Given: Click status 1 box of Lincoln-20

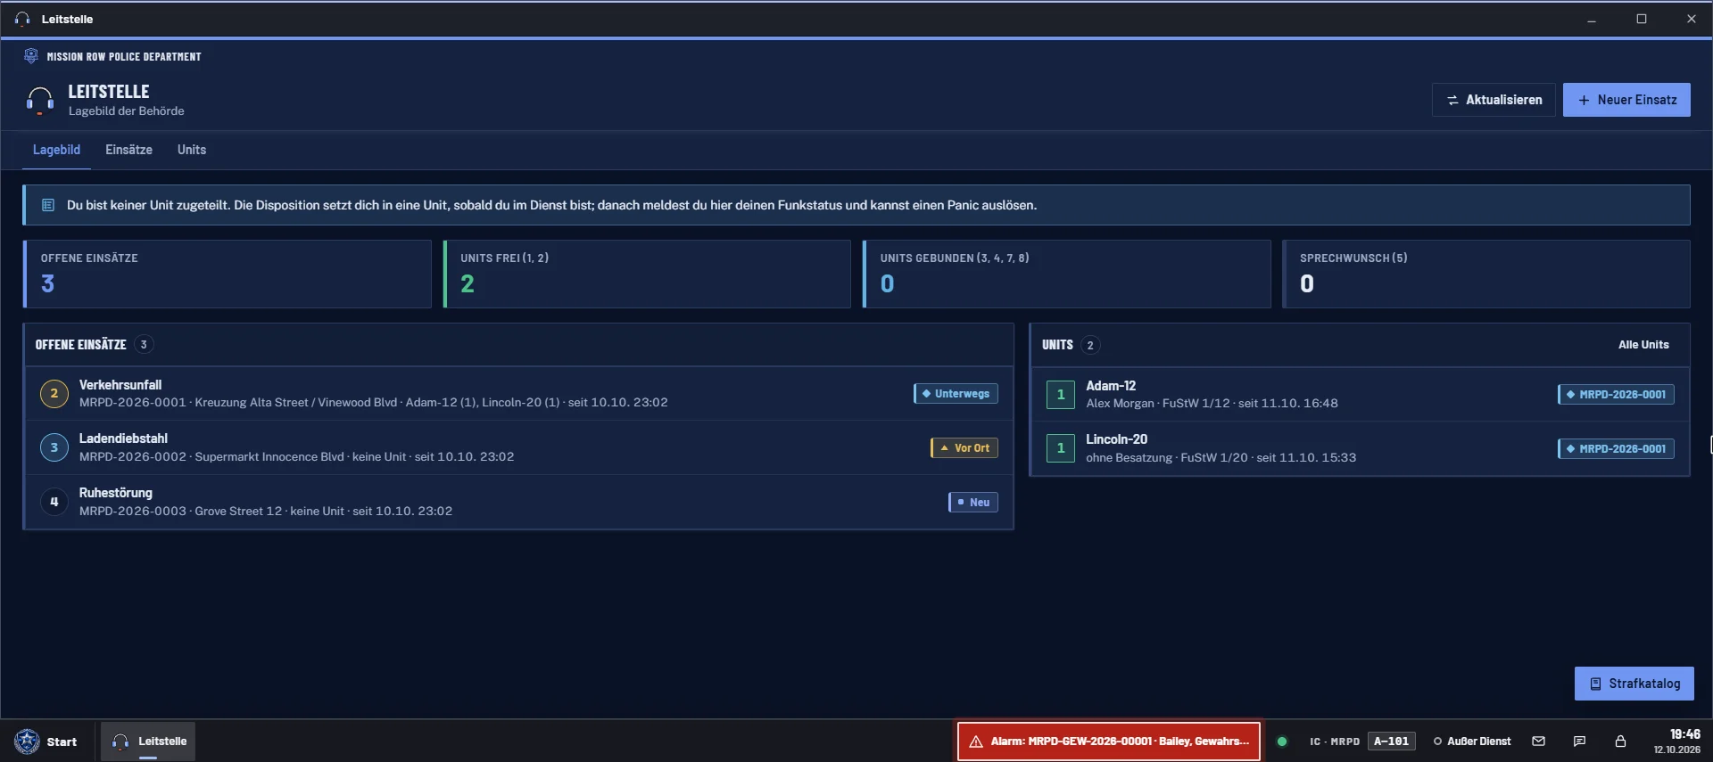Looking at the screenshot, I should pyautogui.click(x=1061, y=448).
